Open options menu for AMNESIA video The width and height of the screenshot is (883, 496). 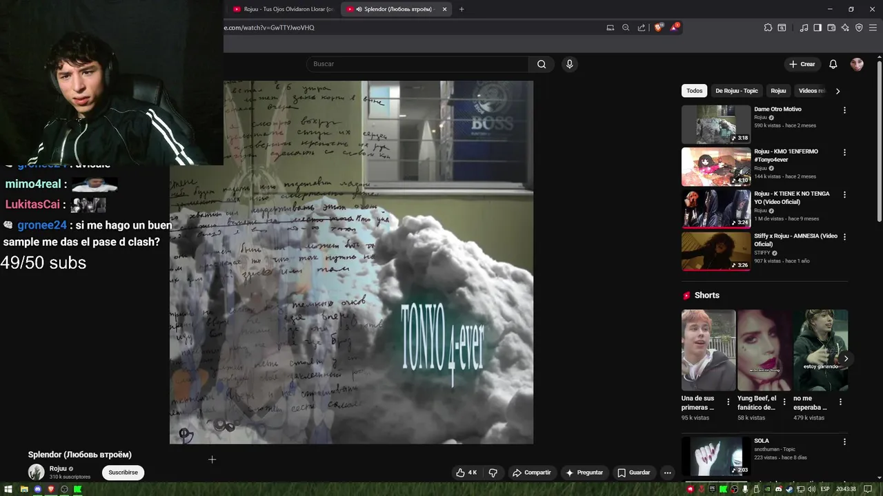(x=844, y=237)
